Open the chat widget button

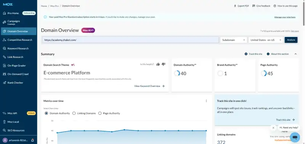pos(295,138)
